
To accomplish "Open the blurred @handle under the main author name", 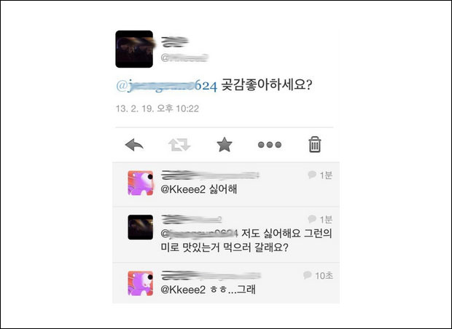I will click(184, 58).
